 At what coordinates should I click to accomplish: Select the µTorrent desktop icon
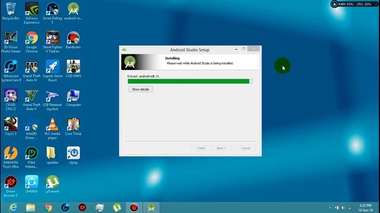(52, 184)
